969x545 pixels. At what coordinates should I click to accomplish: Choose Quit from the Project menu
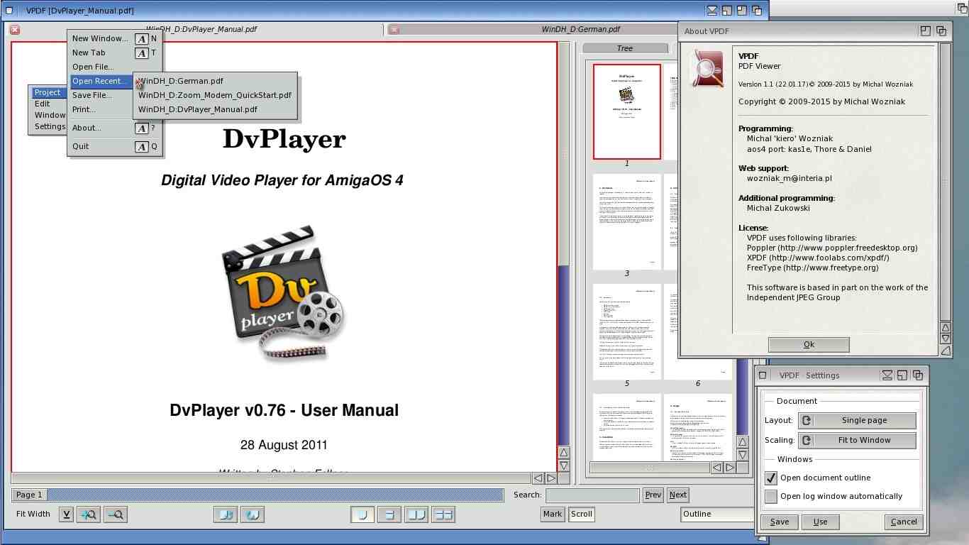(x=115, y=146)
